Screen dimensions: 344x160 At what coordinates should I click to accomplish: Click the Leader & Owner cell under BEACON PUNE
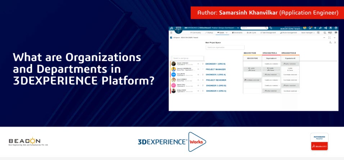[252, 69]
